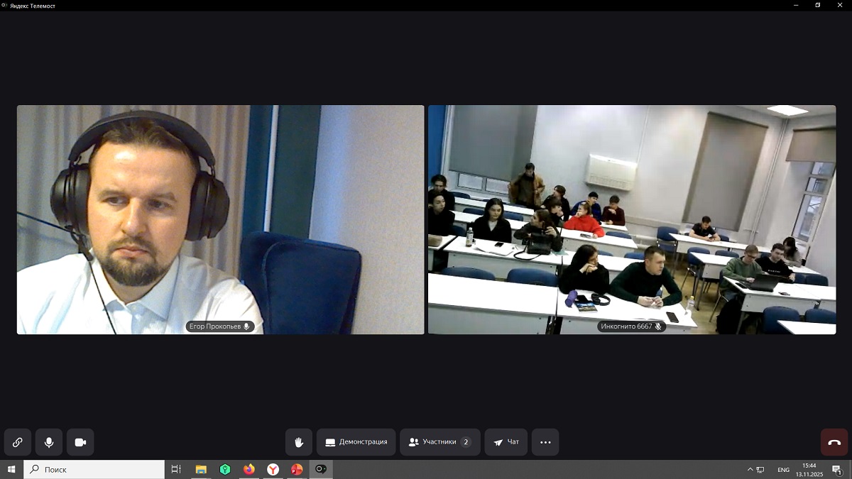Open Yandex Browser from taskbar
Viewport: 852px width, 479px height.
pyautogui.click(x=273, y=469)
